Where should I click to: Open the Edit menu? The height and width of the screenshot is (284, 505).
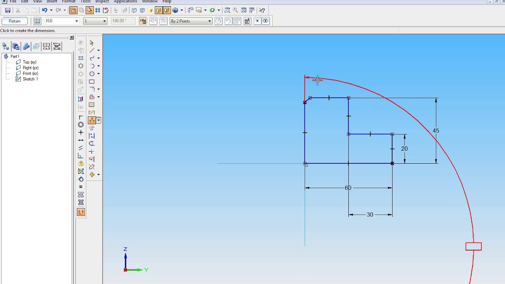[x=25, y=2]
